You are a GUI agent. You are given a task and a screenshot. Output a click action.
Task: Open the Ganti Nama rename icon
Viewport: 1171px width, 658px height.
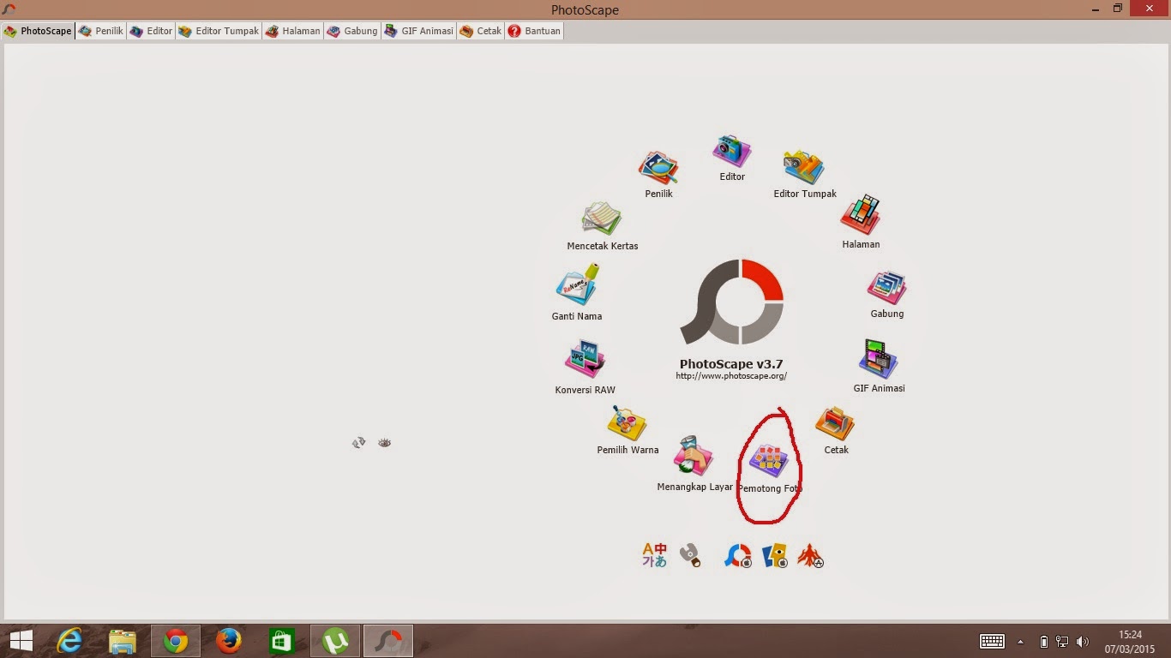[577, 285]
